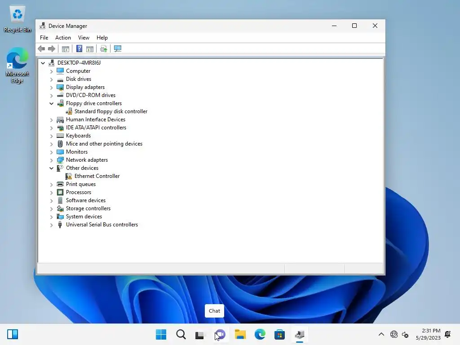460x345 pixels.
Task: Click the Print queues printer icon
Action: [60, 184]
